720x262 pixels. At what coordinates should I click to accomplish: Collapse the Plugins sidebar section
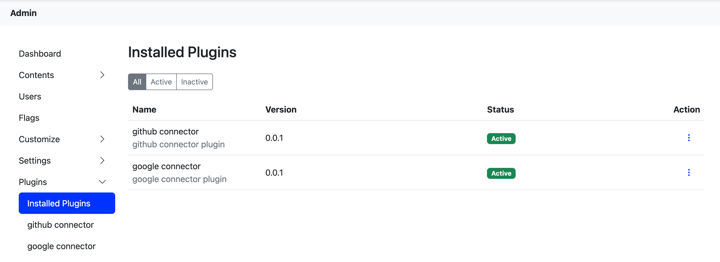point(102,182)
